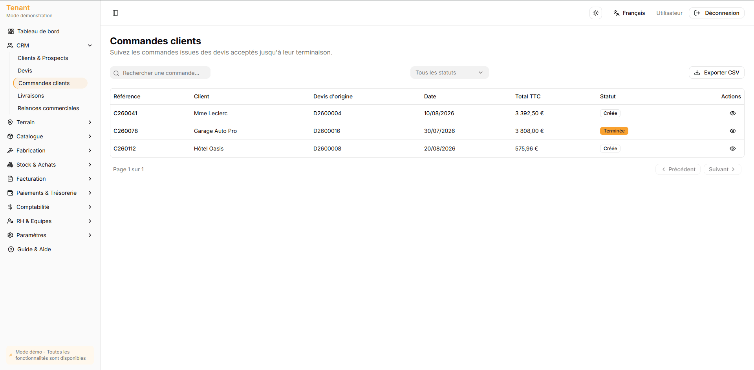Expand the RH & Equipes chevron
Screen dimensions: 754x370
pos(90,221)
